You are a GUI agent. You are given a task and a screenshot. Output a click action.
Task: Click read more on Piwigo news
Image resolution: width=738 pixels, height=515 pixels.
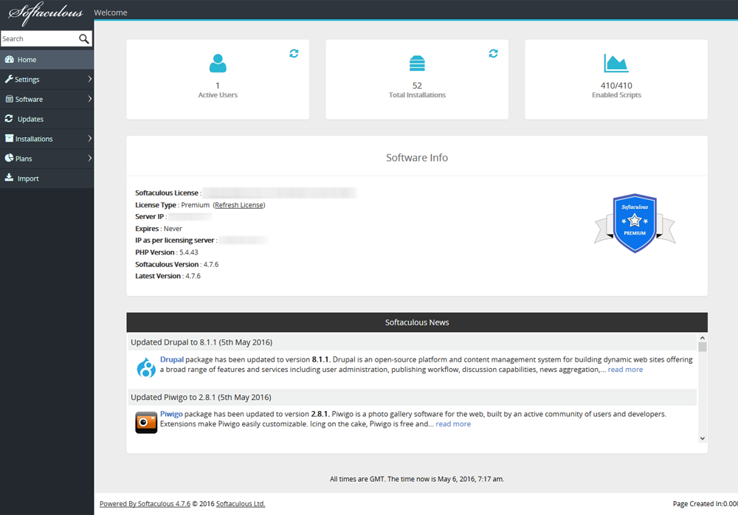point(453,424)
